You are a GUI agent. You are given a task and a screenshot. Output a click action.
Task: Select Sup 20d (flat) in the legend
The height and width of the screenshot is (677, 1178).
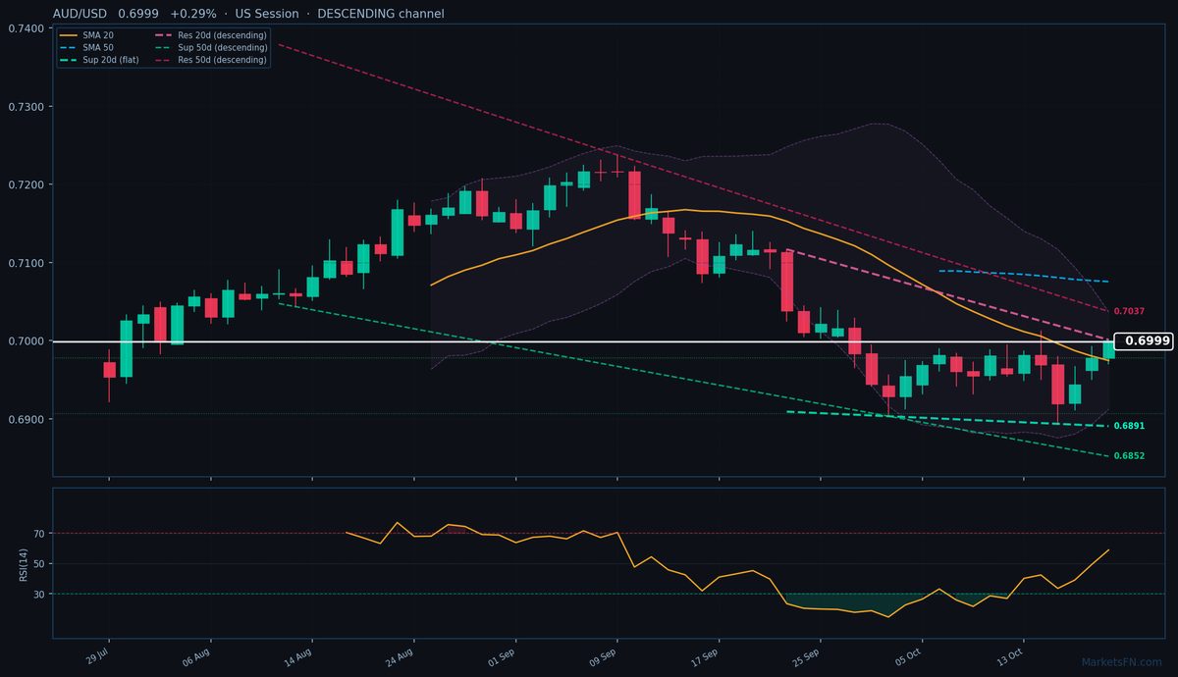tap(99, 60)
